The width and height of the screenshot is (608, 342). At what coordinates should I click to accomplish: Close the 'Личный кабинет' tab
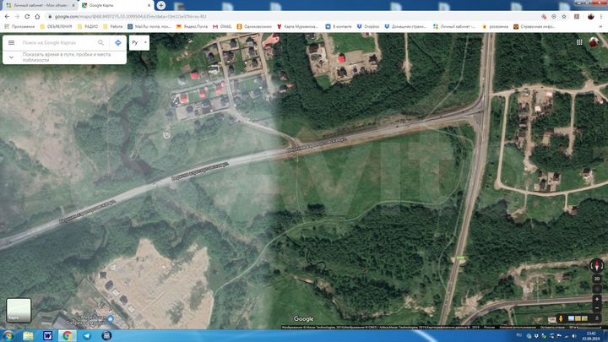[73, 5]
